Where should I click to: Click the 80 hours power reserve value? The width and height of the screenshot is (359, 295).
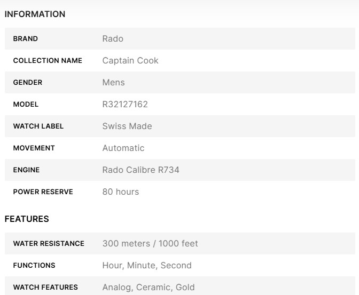click(x=121, y=192)
